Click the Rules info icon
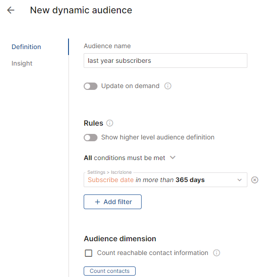263x277 pixels. [x=109, y=123]
